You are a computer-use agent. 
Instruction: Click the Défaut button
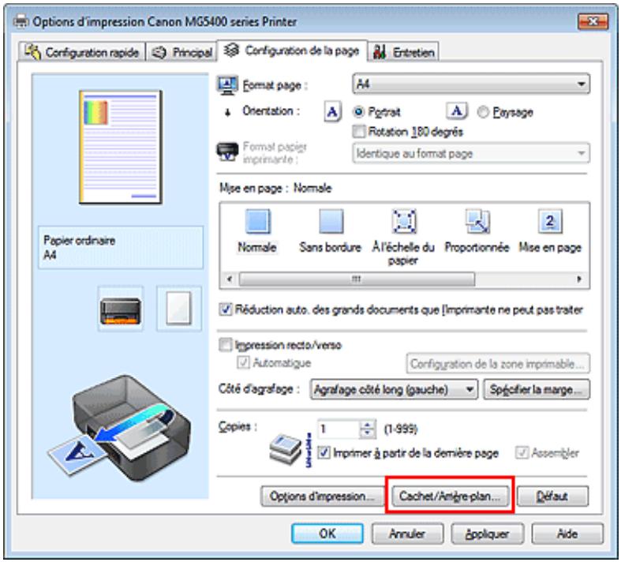(x=552, y=496)
